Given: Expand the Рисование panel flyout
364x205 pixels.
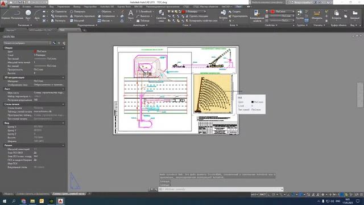Looking at the screenshot, I should 25,25.
